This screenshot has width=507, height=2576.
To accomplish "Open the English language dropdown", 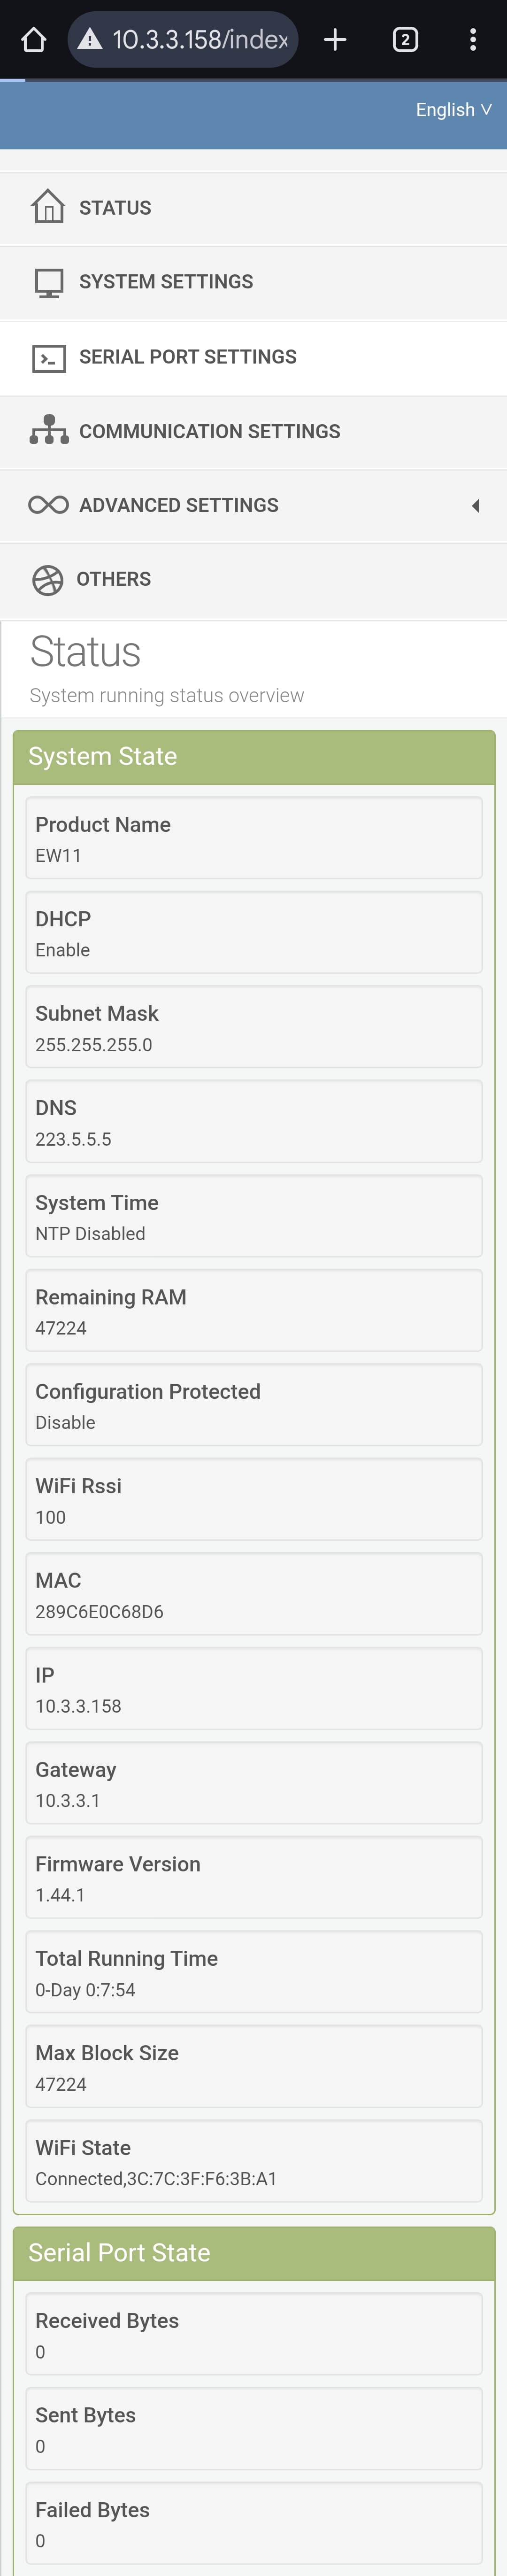I will pyautogui.click(x=453, y=110).
